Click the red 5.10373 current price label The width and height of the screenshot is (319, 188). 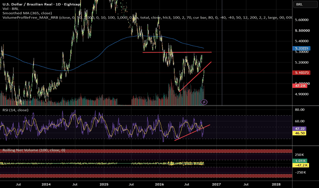click(x=301, y=72)
